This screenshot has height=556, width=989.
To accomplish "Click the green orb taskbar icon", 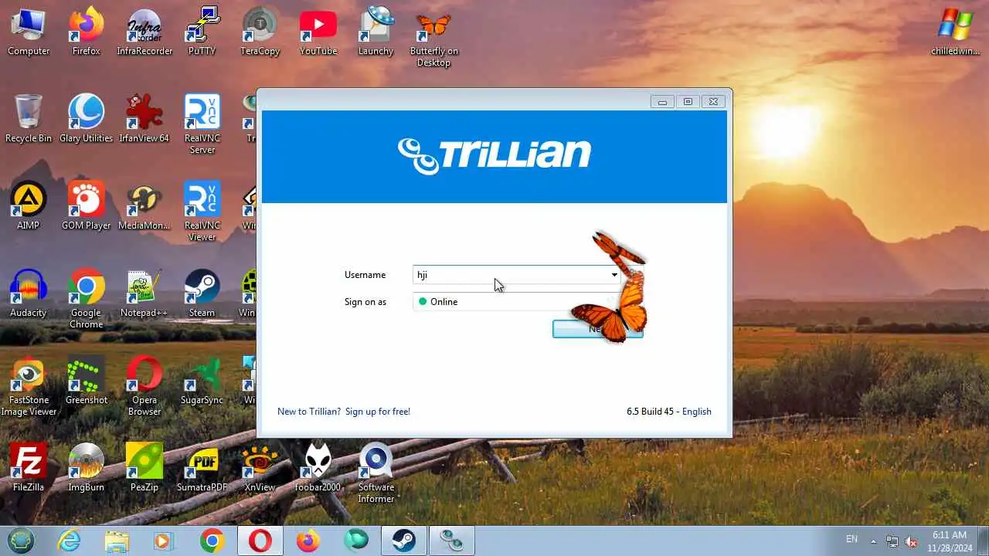I will tap(355, 541).
